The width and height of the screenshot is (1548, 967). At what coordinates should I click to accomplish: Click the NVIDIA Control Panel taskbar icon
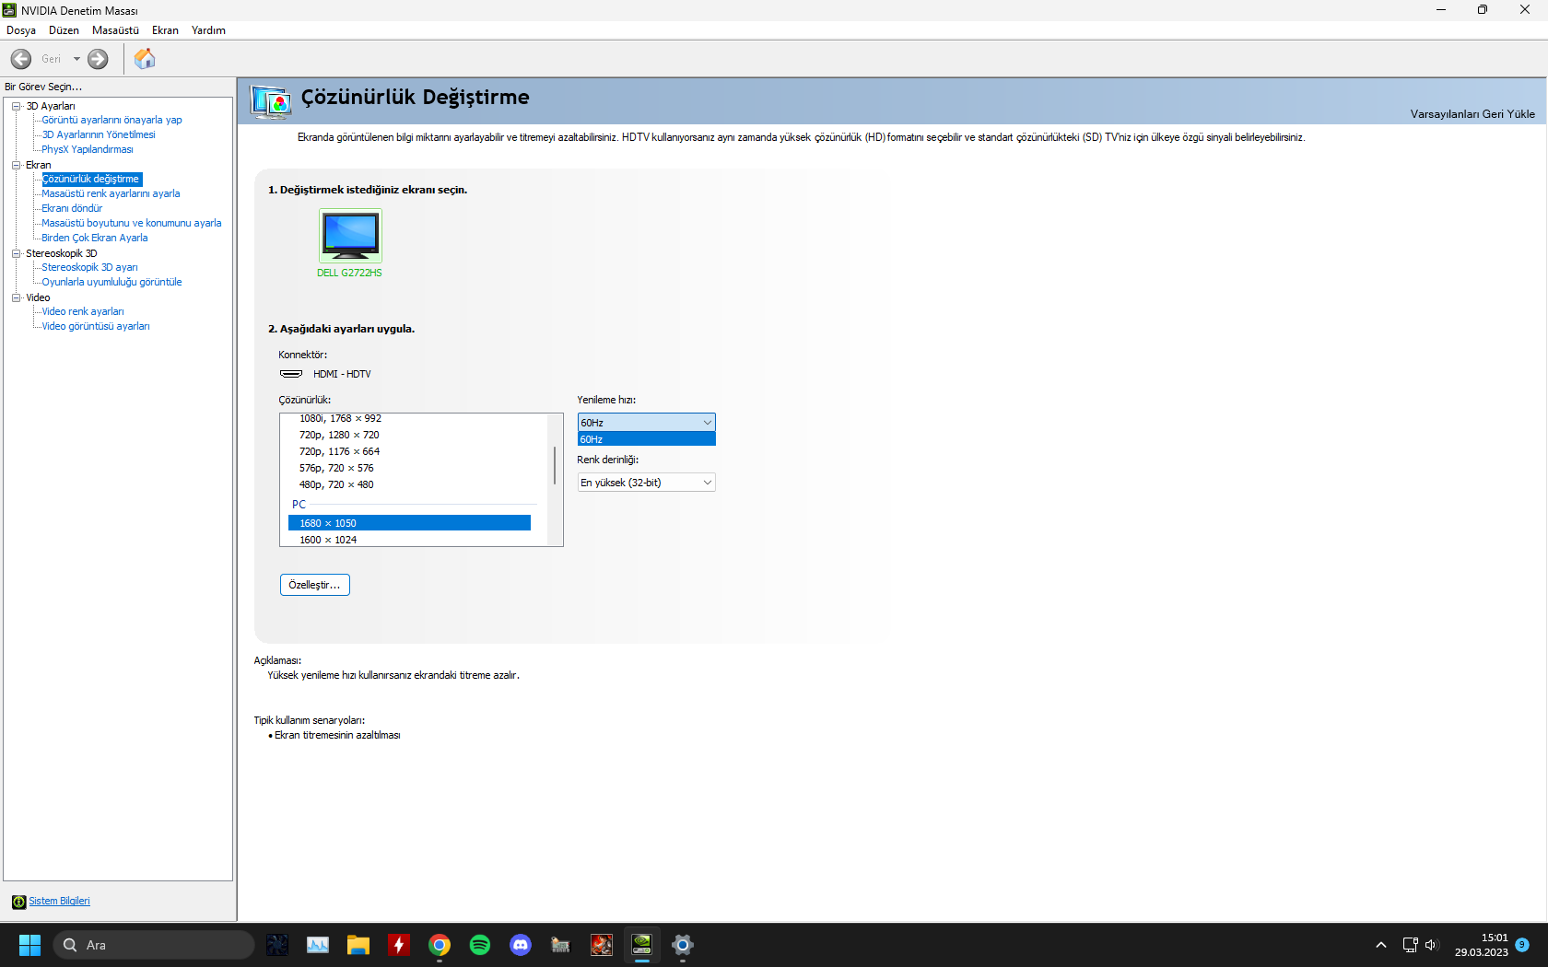point(642,945)
